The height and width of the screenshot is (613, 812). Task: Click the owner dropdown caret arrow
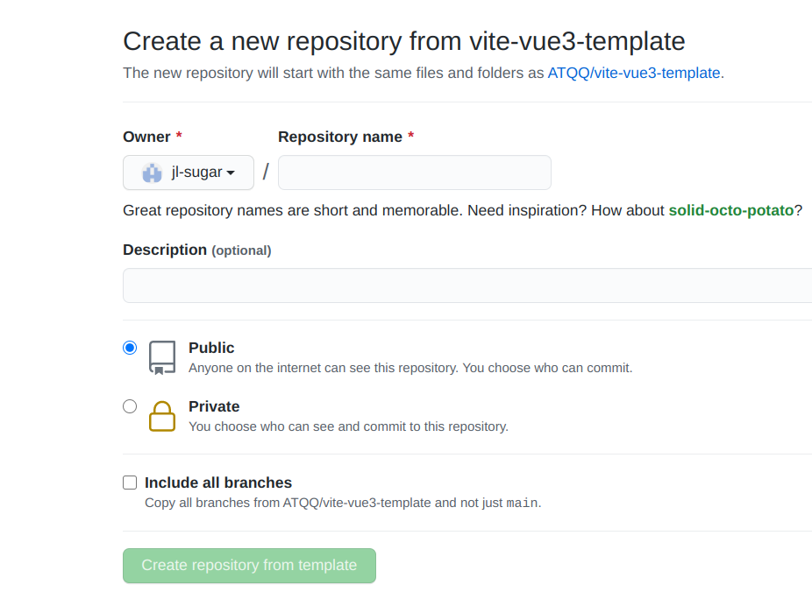231,173
